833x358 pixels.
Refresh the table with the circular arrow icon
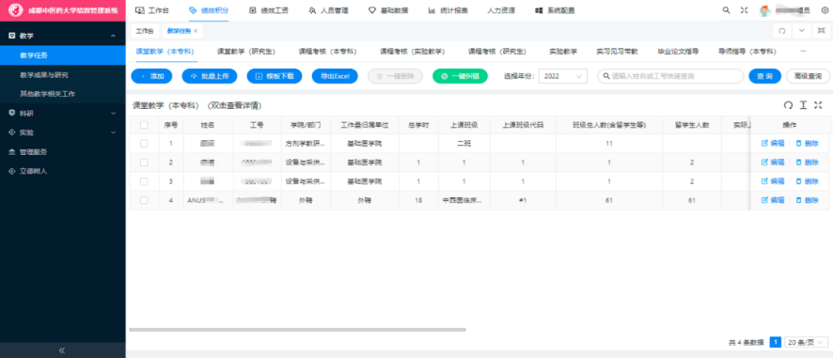789,105
